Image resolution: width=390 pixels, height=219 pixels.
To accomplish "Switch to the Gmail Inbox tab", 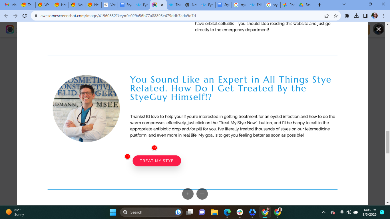I will coord(11,5).
